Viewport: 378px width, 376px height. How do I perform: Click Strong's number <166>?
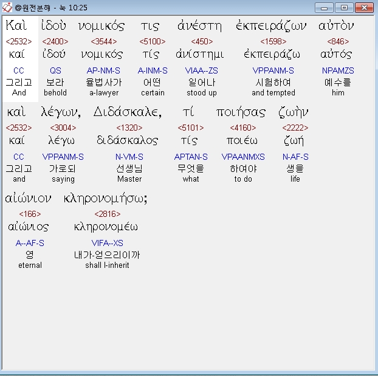[x=30, y=214]
